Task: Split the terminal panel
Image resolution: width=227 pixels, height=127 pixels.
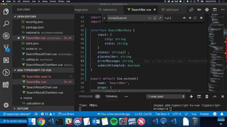Action: (199, 96)
